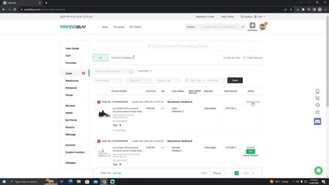Viewport: 329px width, 185px height.
Task: Open the customer service headset icon
Action: pos(317,105)
